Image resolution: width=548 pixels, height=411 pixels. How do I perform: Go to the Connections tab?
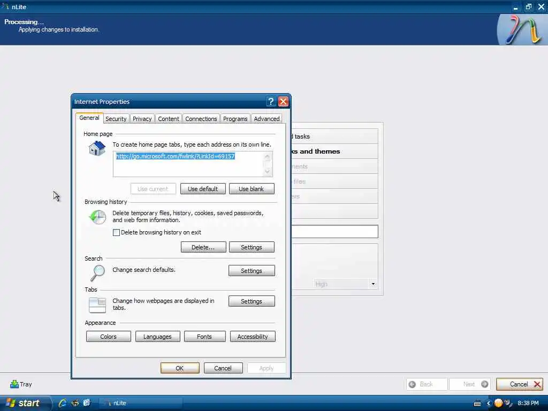coord(201,119)
